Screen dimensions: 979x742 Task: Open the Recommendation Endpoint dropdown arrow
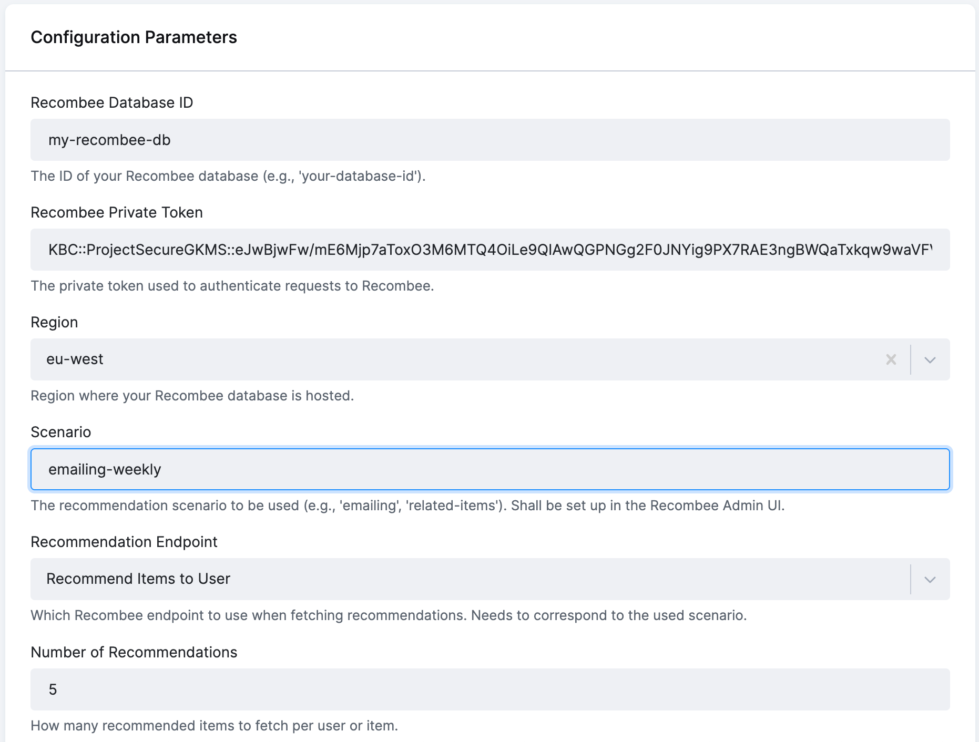coord(930,579)
